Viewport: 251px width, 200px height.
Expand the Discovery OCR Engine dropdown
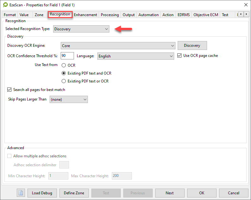point(118,46)
